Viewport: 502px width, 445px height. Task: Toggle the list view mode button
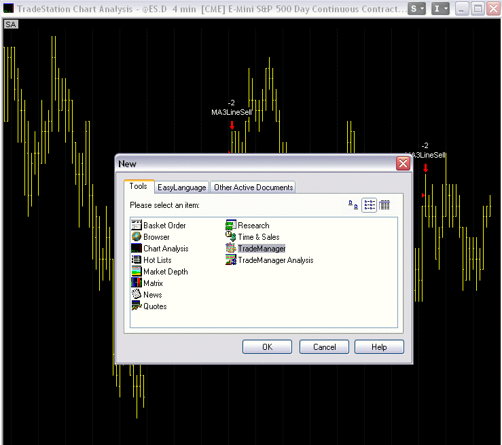coord(369,204)
